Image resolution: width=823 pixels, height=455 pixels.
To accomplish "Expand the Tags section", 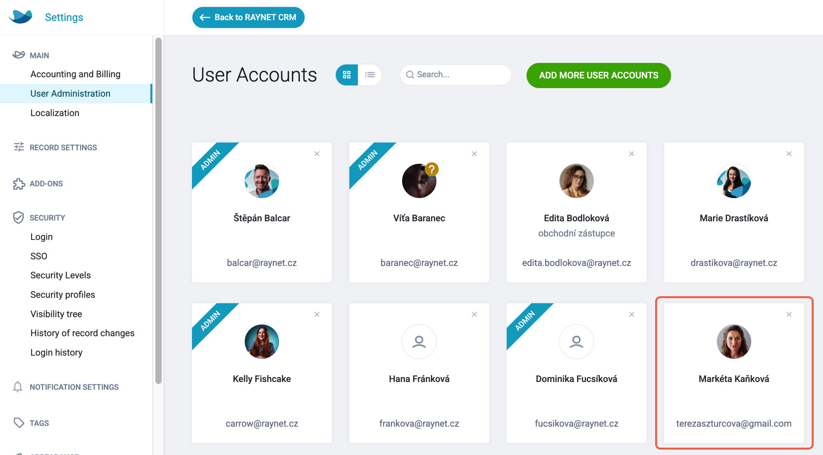I will click(x=39, y=423).
